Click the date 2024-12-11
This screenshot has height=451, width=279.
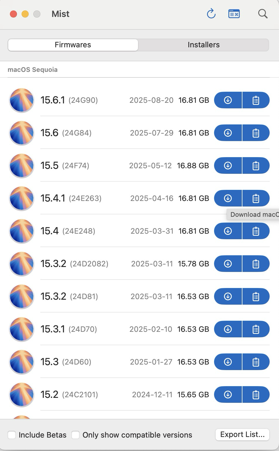pos(152,395)
